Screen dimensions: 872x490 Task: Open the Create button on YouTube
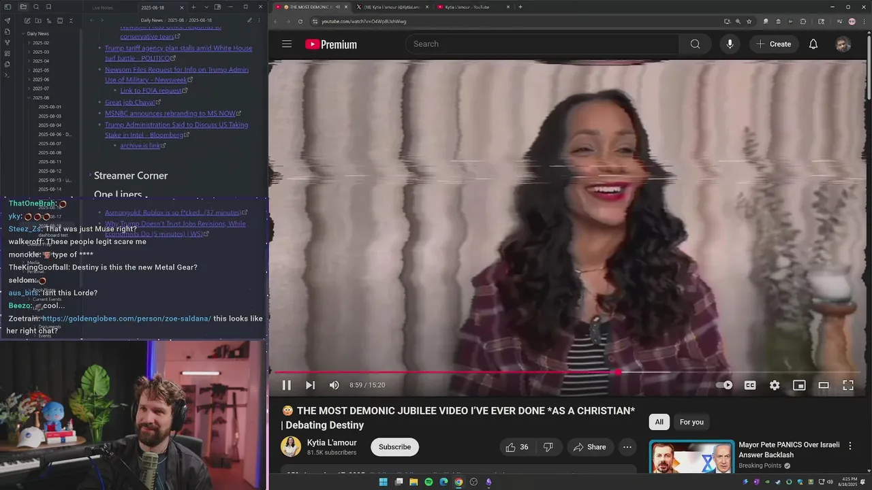coord(774,44)
